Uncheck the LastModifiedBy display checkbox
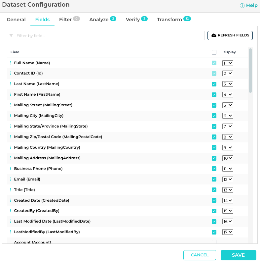Viewport: 260px width, 263px height. (x=214, y=232)
